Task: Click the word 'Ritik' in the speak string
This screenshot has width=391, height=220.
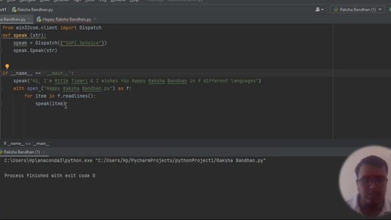Action: pyautogui.click(x=61, y=81)
